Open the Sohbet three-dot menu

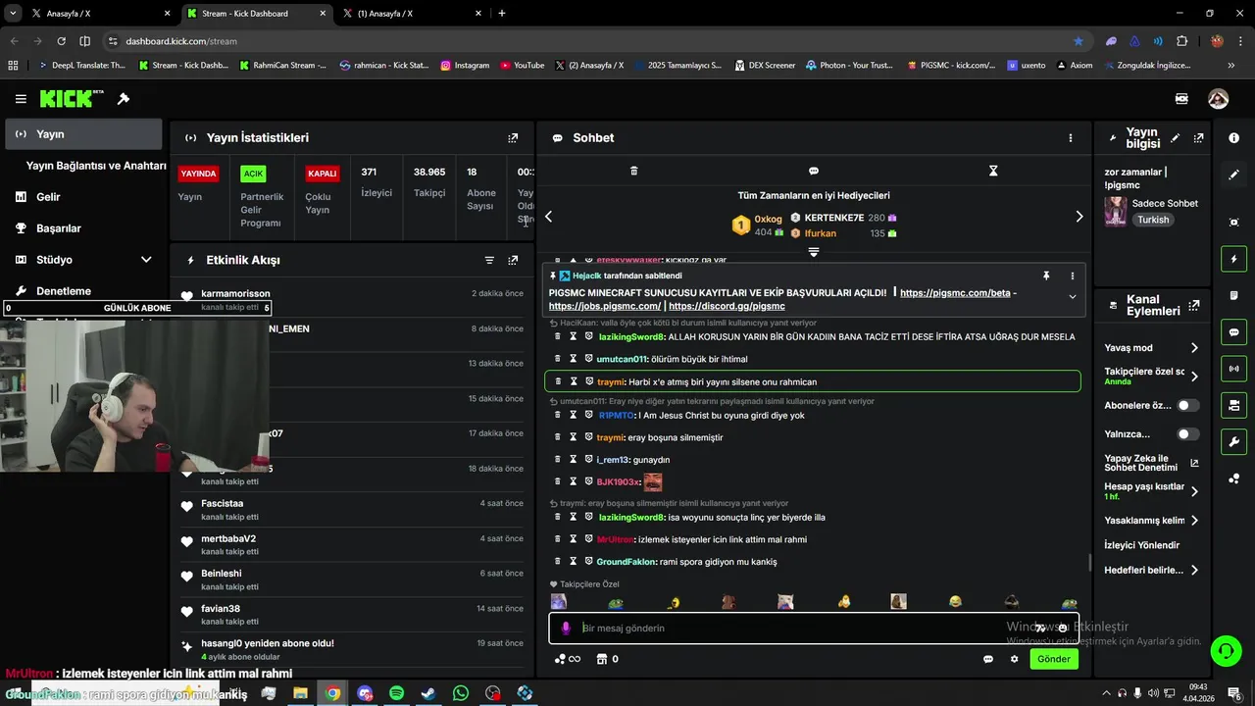(x=1071, y=138)
